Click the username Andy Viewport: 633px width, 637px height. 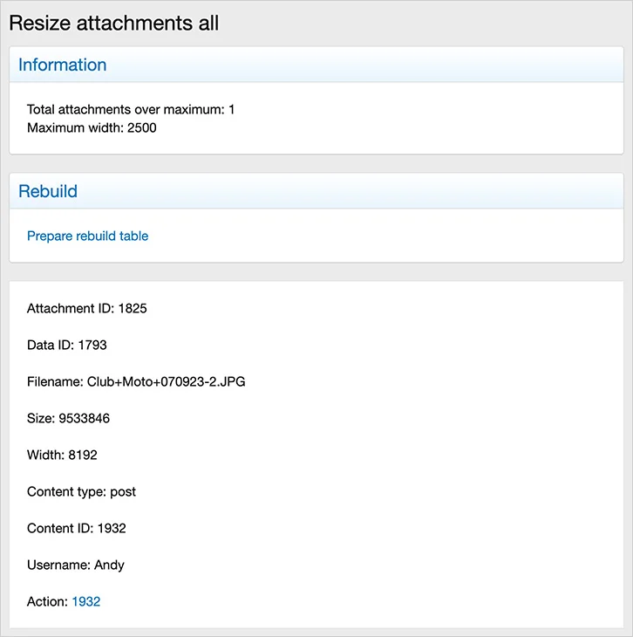(109, 565)
